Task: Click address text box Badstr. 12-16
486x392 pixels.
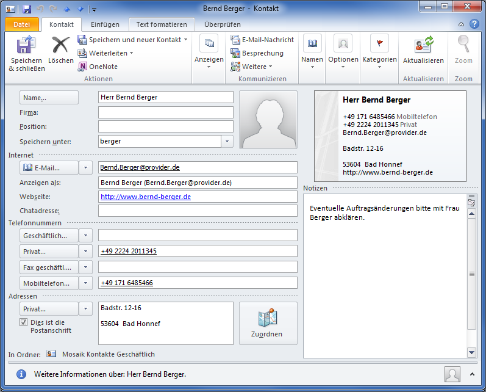Action: pyautogui.click(x=166, y=323)
